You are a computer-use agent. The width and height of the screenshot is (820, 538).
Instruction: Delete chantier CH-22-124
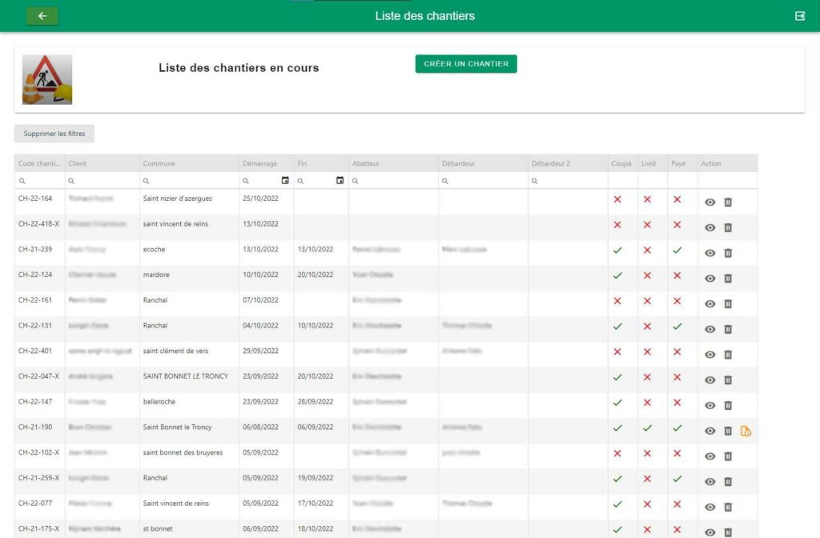tap(728, 279)
